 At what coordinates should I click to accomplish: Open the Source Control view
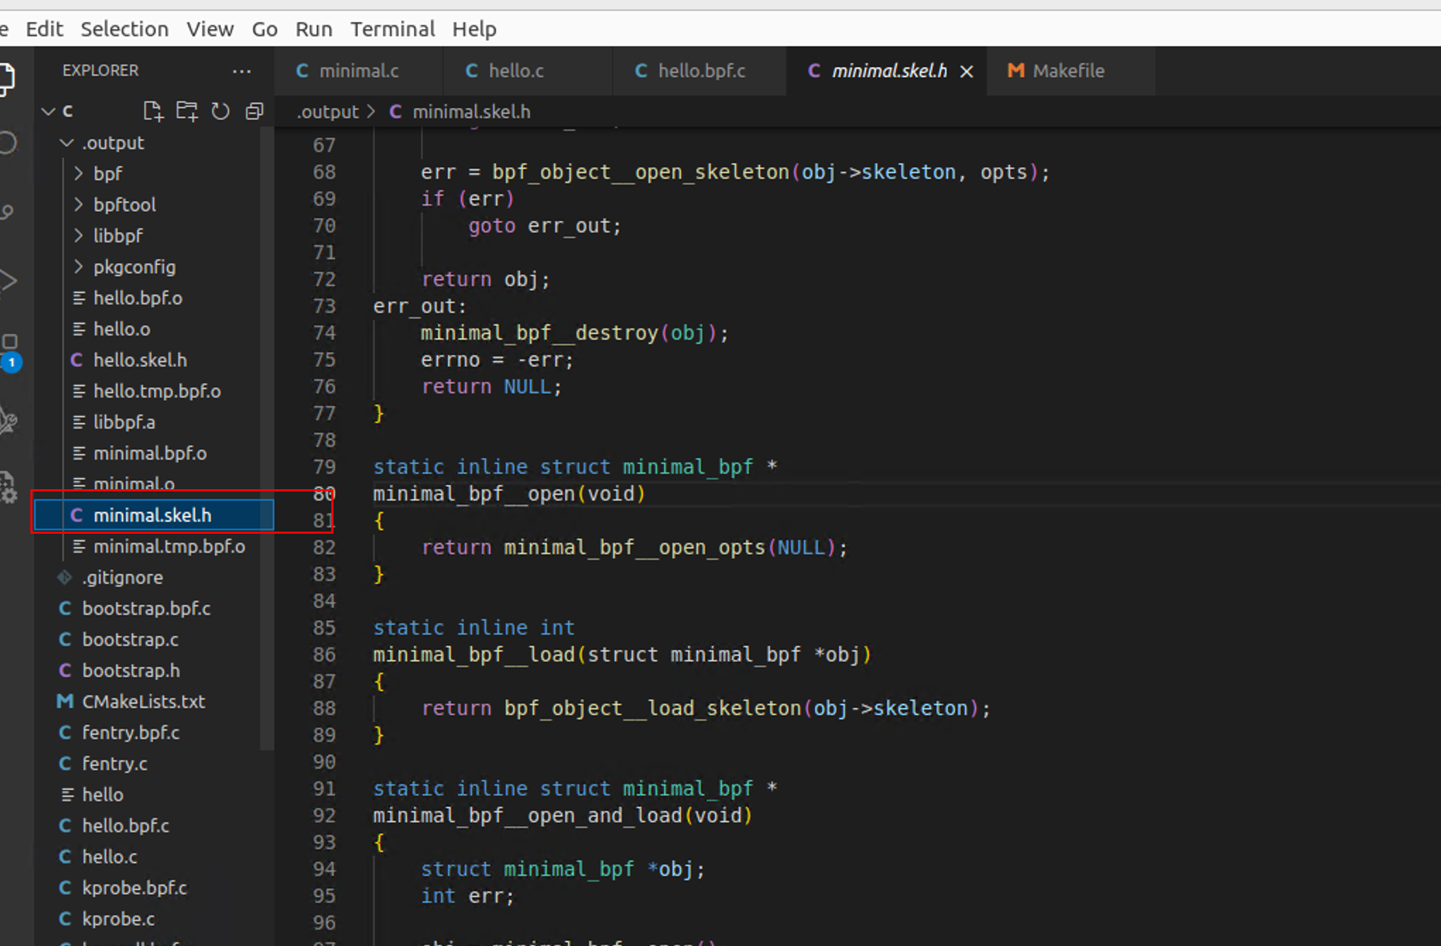[x=7, y=211]
